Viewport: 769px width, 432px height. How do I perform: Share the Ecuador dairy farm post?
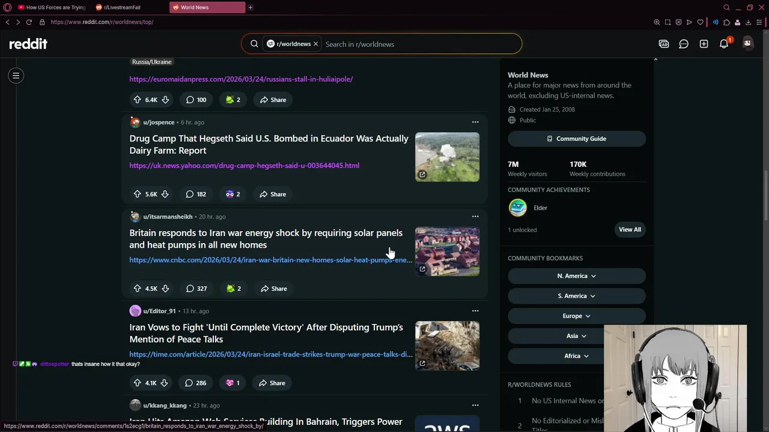[273, 194]
